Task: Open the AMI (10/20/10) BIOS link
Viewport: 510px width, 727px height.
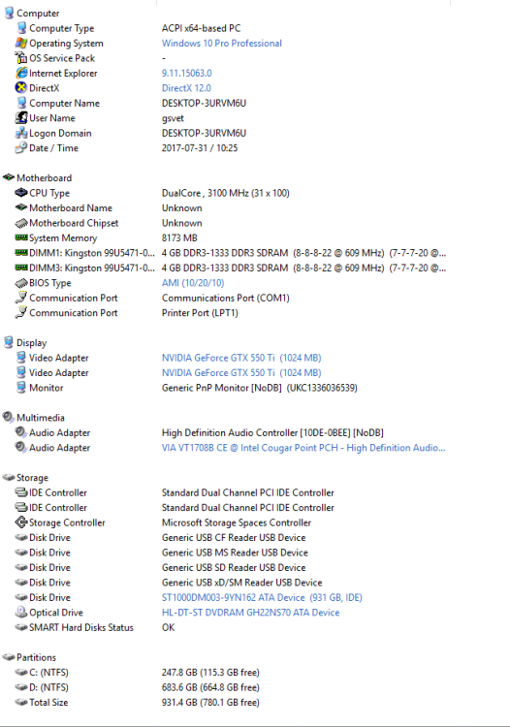Action: 193,283
